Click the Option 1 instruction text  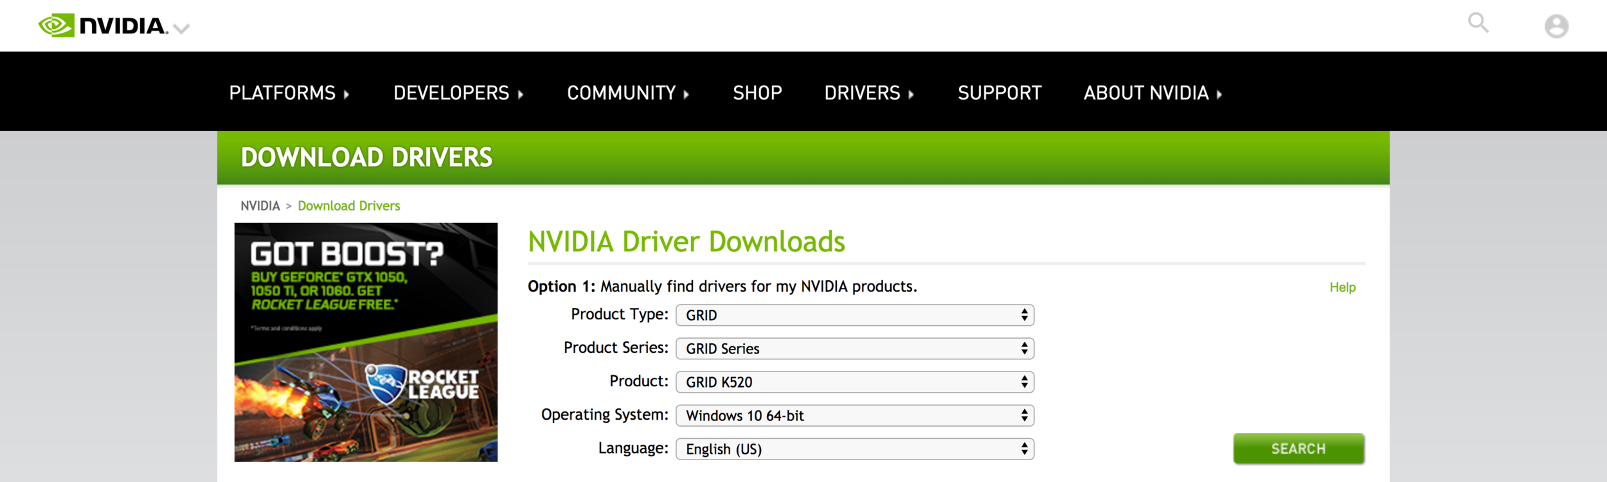point(723,286)
